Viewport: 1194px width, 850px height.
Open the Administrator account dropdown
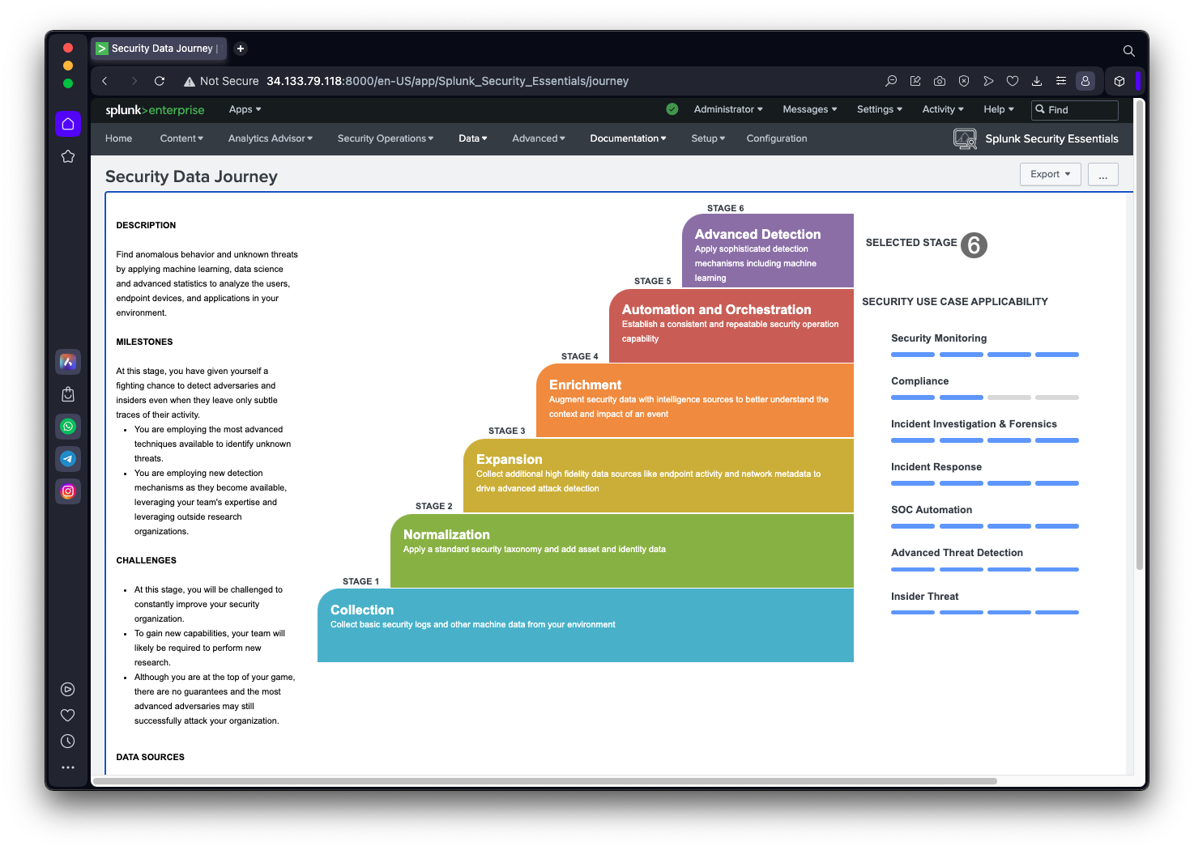tap(728, 109)
